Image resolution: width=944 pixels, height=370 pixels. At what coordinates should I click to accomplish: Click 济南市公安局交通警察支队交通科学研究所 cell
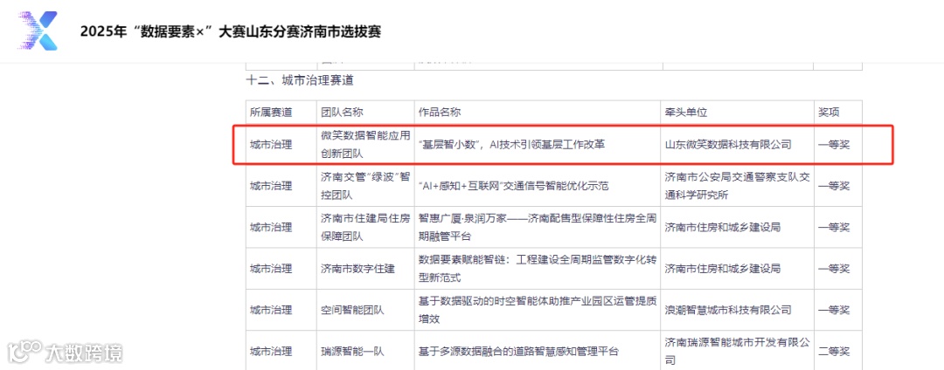coord(738,186)
